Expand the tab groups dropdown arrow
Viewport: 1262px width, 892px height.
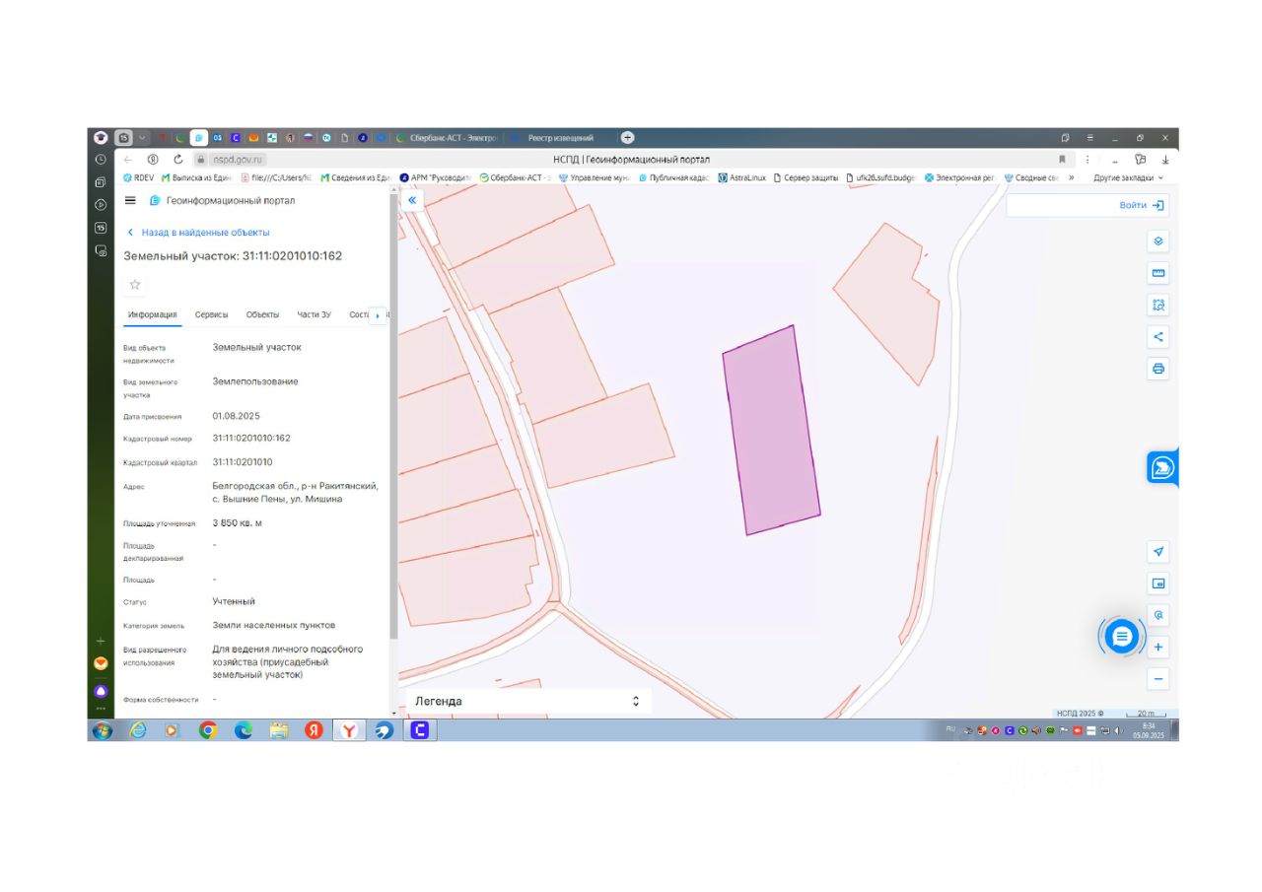click(143, 138)
